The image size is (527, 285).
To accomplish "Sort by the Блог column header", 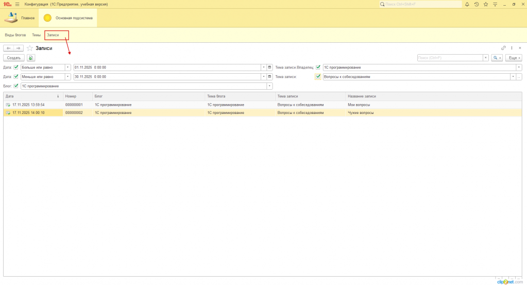I will point(148,96).
